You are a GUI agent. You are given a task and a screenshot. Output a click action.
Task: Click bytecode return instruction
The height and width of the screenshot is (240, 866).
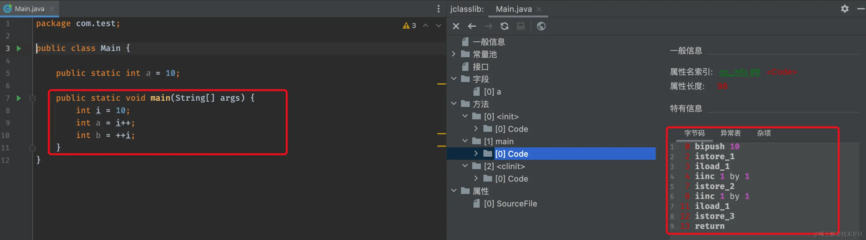tap(710, 226)
